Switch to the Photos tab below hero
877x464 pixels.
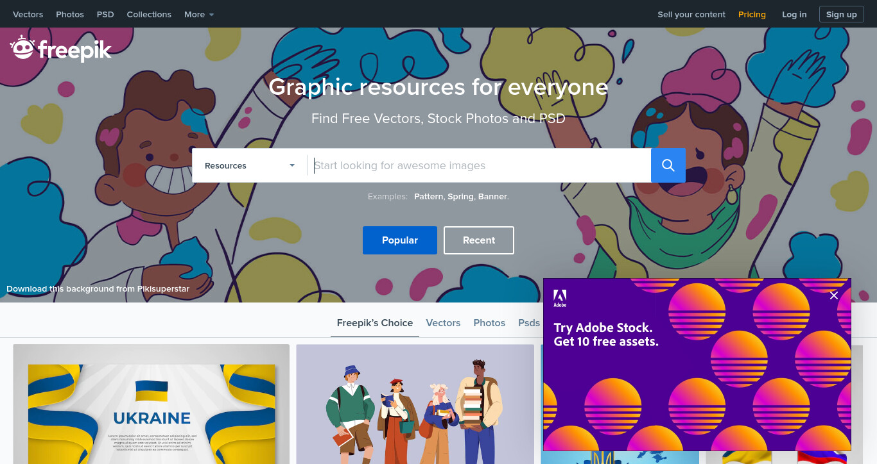point(489,323)
